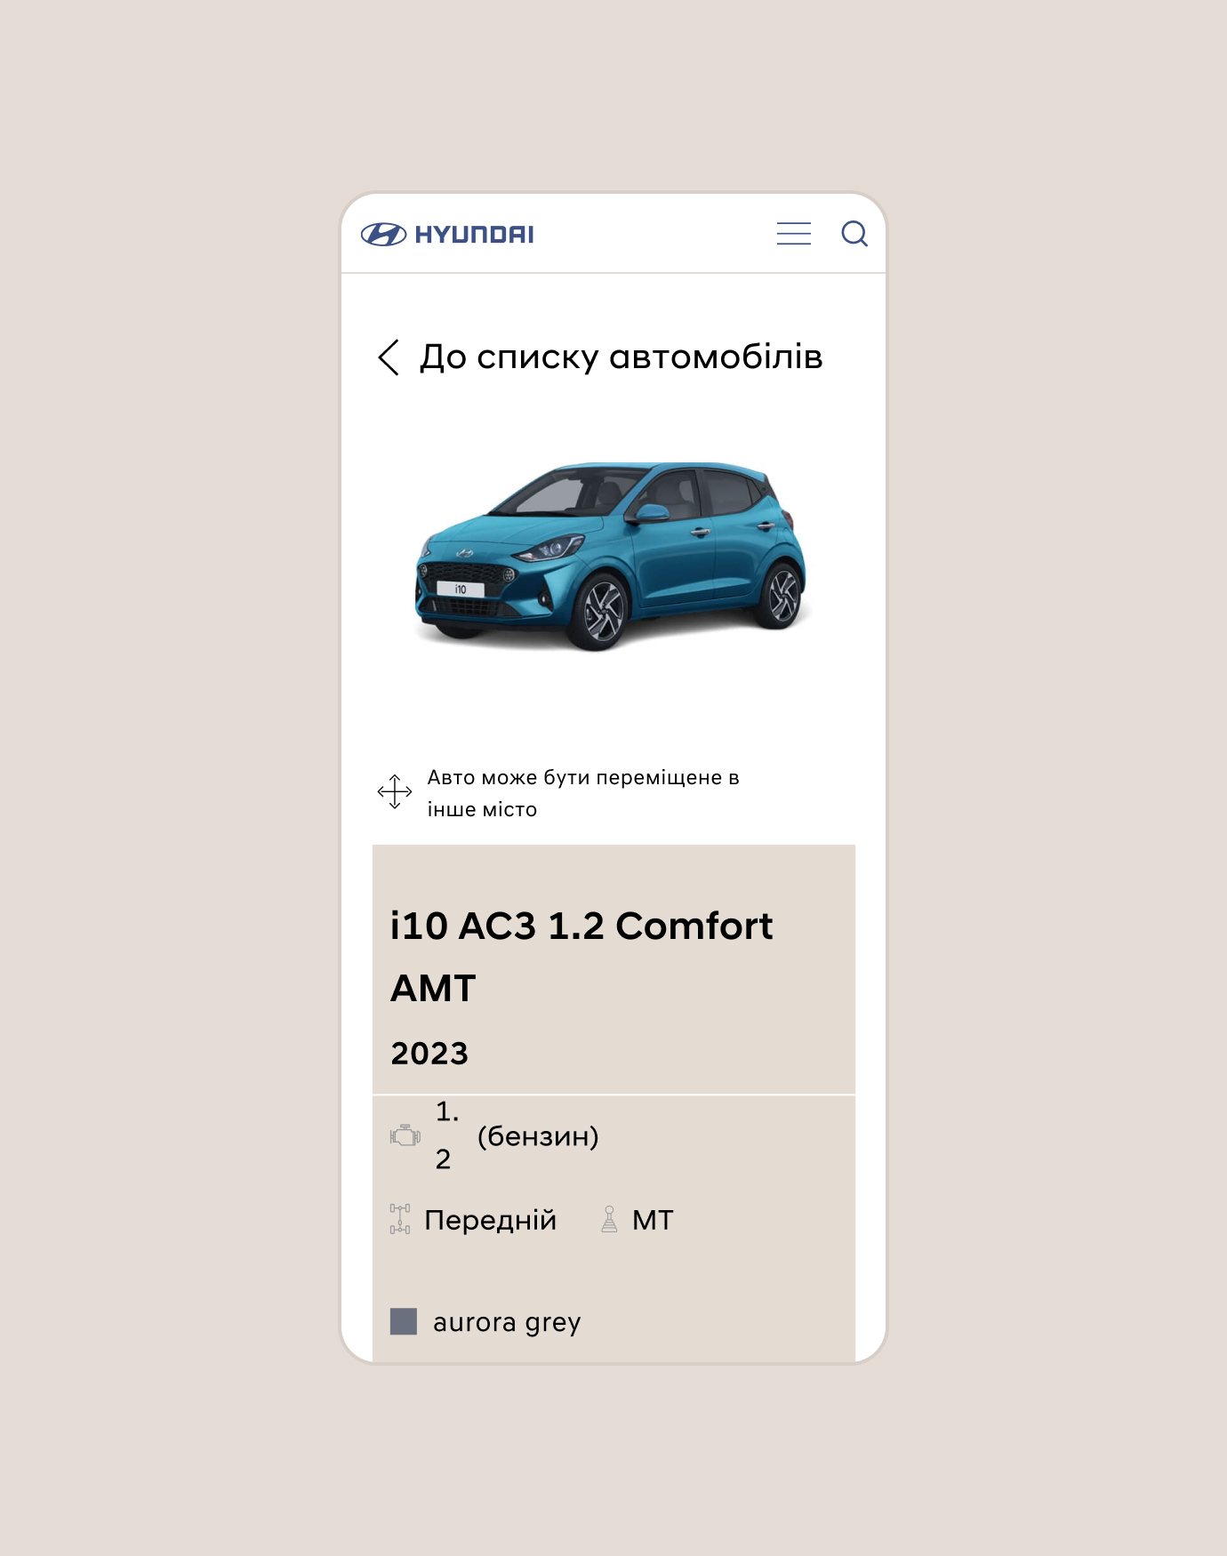Screen dimensions: 1227x1556
Task: Click the 'Передній' drive type label
Action: pos(491,1220)
